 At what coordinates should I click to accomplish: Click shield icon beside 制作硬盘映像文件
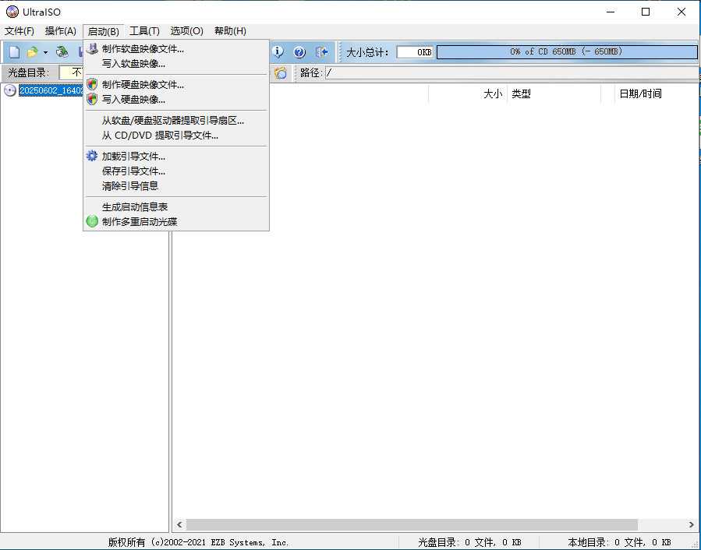tap(92, 84)
